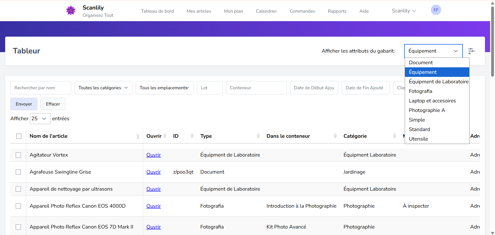Click the Envoyer button
Screen dimensions: 495x235
click(x=24, y=104)
